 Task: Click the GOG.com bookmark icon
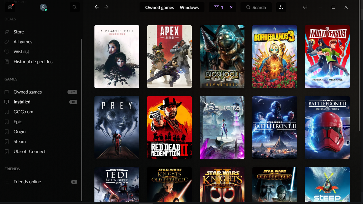click(7, 112)
